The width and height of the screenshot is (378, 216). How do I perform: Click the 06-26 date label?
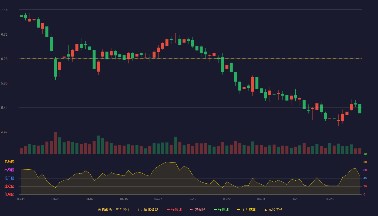330,199
